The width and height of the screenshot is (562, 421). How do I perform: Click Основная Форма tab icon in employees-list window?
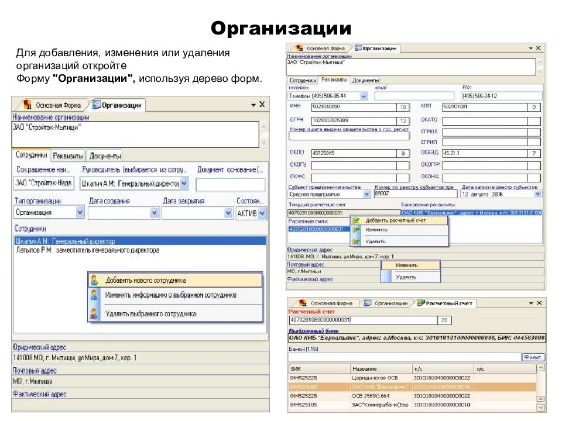coord(28,105)
